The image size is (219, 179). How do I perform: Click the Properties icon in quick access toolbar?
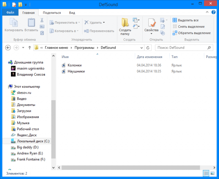pos(14,4)
